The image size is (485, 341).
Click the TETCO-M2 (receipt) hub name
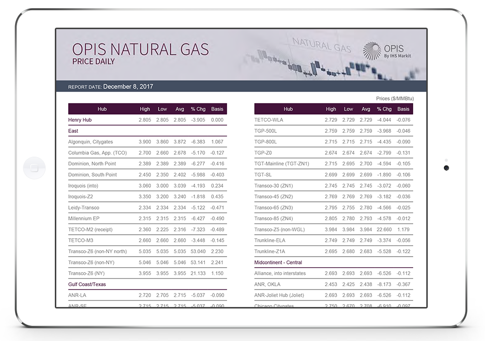pos(90,229)
